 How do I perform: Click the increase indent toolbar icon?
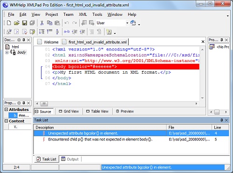click(x=82, y=32)
